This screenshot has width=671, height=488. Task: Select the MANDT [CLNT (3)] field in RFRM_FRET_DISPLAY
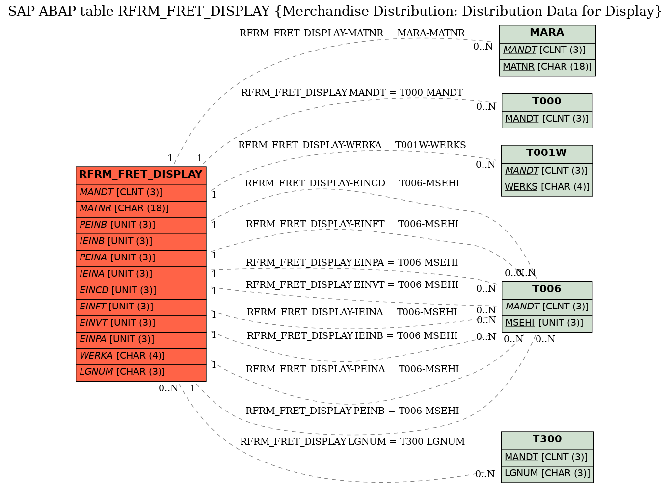141,193
